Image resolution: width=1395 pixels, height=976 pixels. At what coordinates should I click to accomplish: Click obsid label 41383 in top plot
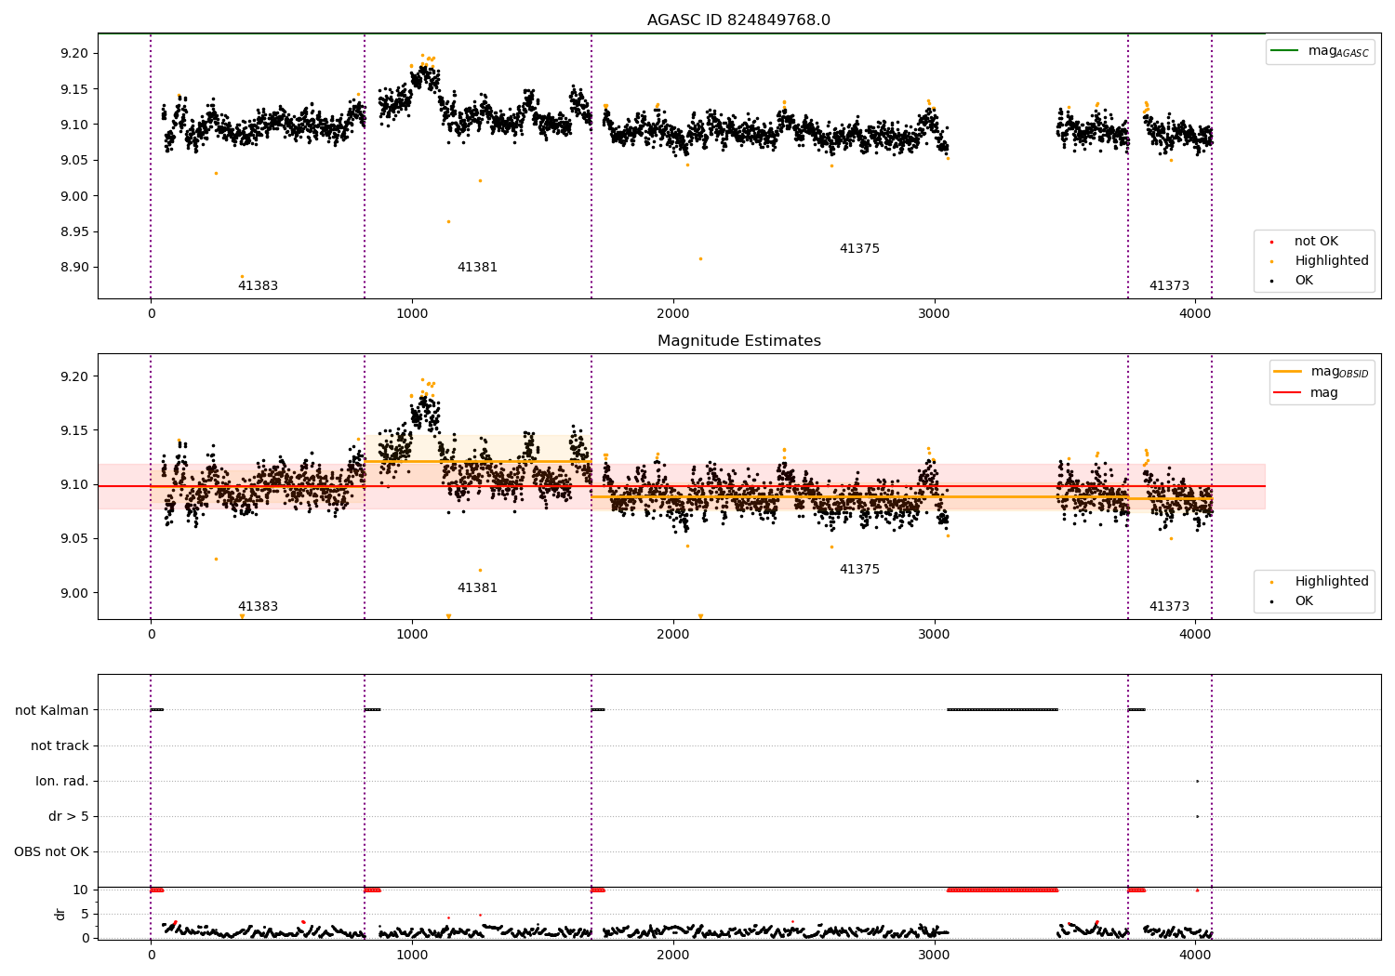pos(258,286)
